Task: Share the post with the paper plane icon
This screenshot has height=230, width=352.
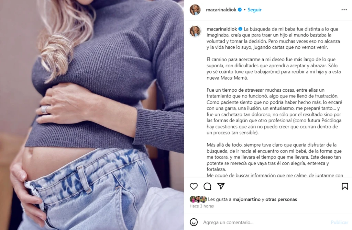Action: pyautogui.click(x=221, y=186)
